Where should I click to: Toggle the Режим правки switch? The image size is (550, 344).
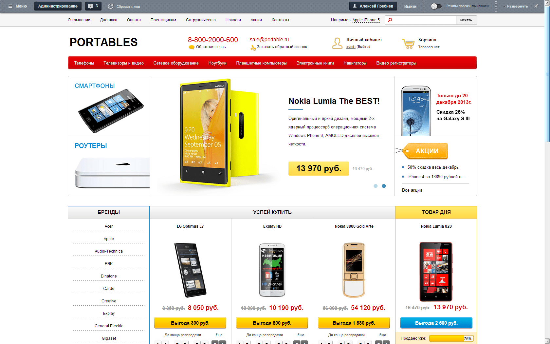tap(436, 6)
